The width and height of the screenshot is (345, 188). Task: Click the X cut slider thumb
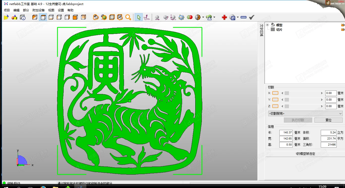pos(287,93)
